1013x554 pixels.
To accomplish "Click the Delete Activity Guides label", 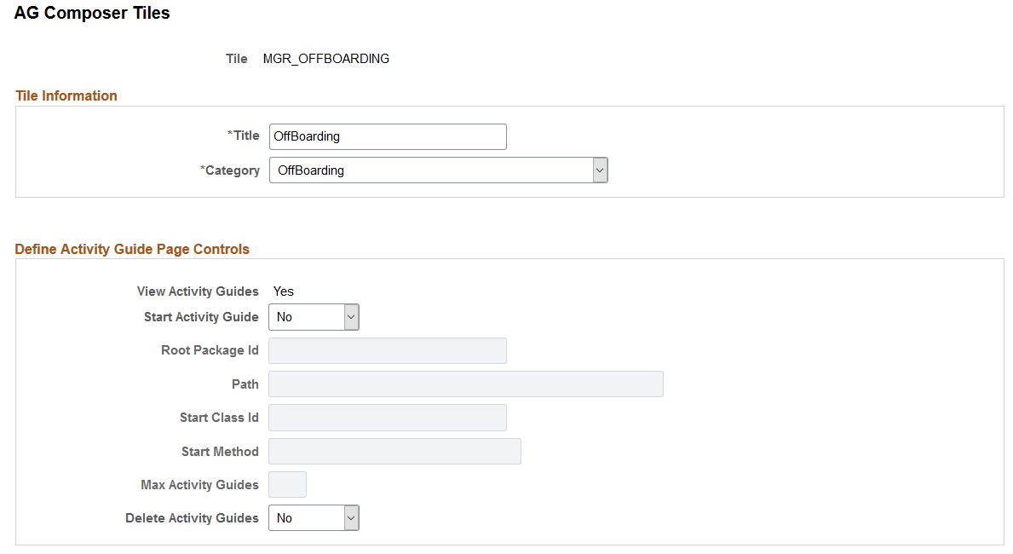I will (192, 518).
